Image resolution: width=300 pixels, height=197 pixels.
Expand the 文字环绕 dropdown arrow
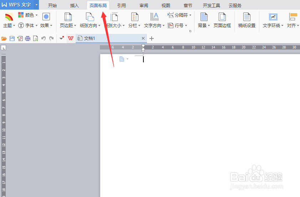click(282, 25)
